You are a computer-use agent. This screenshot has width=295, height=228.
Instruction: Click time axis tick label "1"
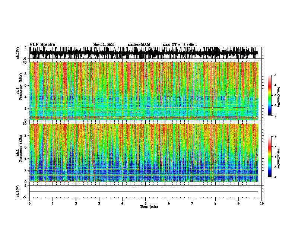pos(53,203)
